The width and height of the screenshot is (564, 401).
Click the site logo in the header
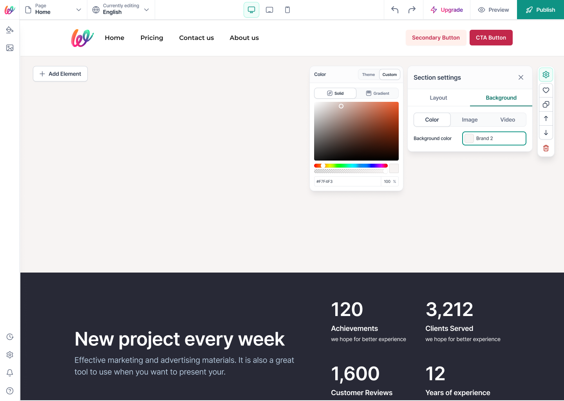(82, 38)
